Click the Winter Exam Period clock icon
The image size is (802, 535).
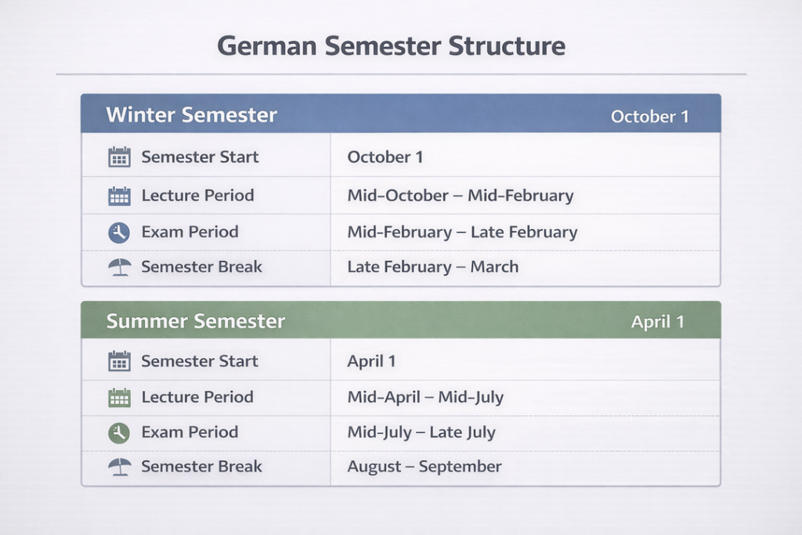119,232
